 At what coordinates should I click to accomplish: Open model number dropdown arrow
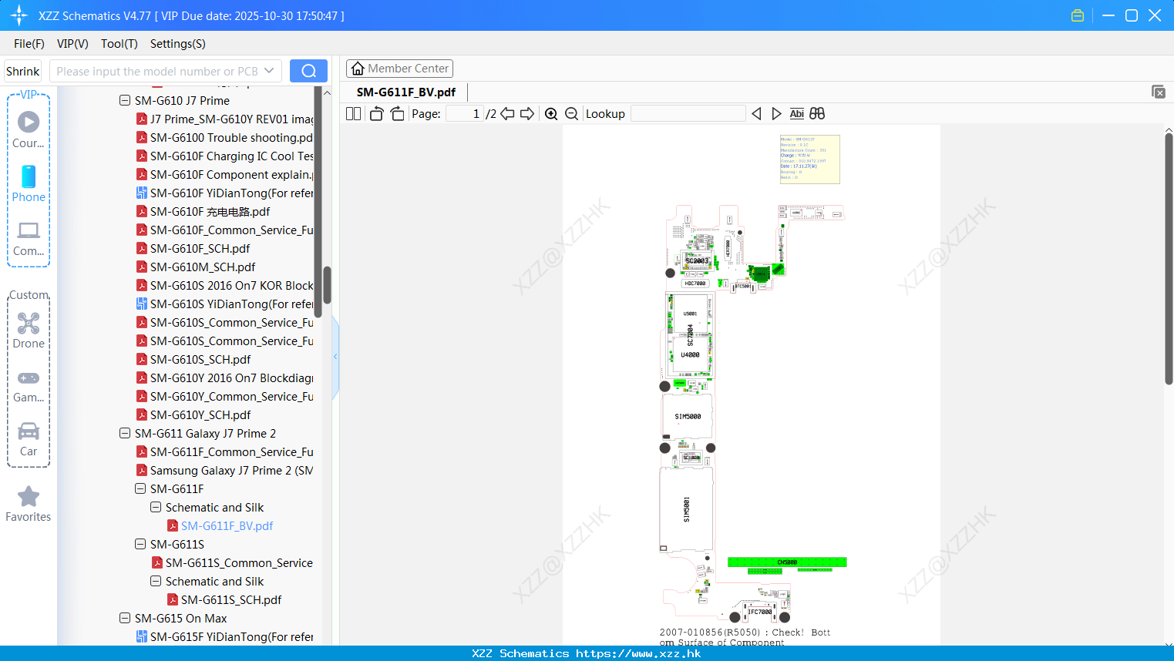coord(269,71)
